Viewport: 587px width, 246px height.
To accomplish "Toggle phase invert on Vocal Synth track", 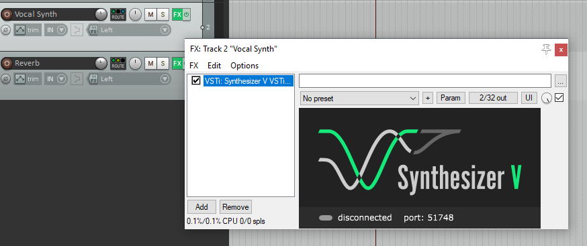I will 5,30.
